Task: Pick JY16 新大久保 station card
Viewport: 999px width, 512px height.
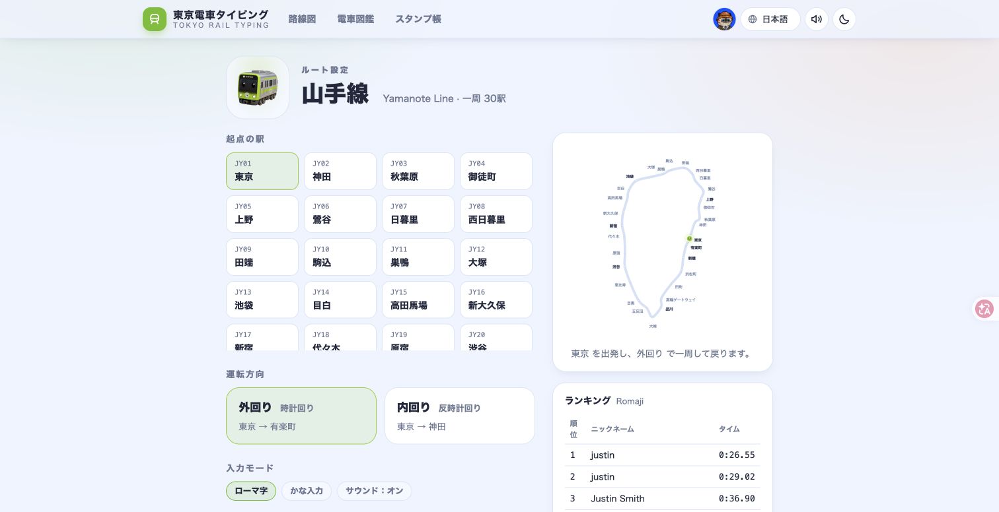Action: 496,300
